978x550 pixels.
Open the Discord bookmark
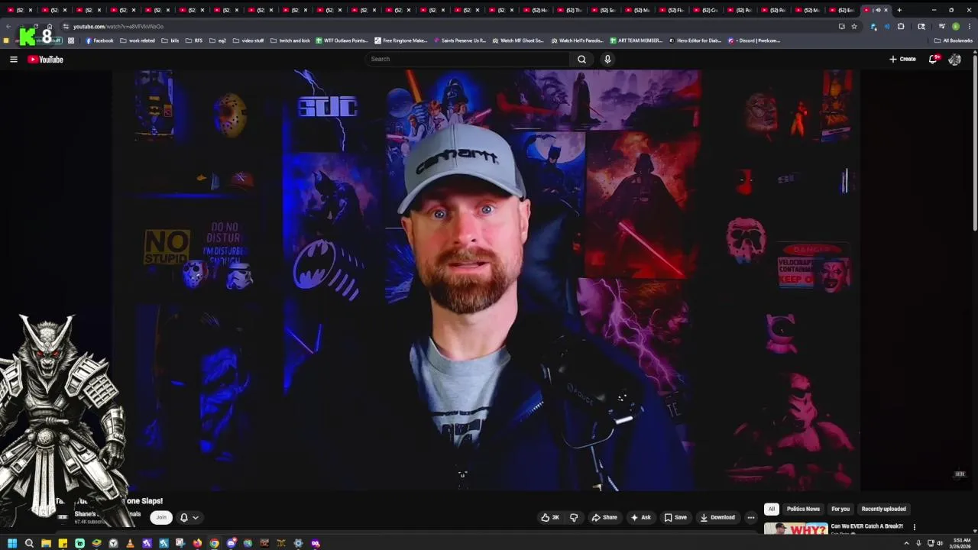(753, 40)
